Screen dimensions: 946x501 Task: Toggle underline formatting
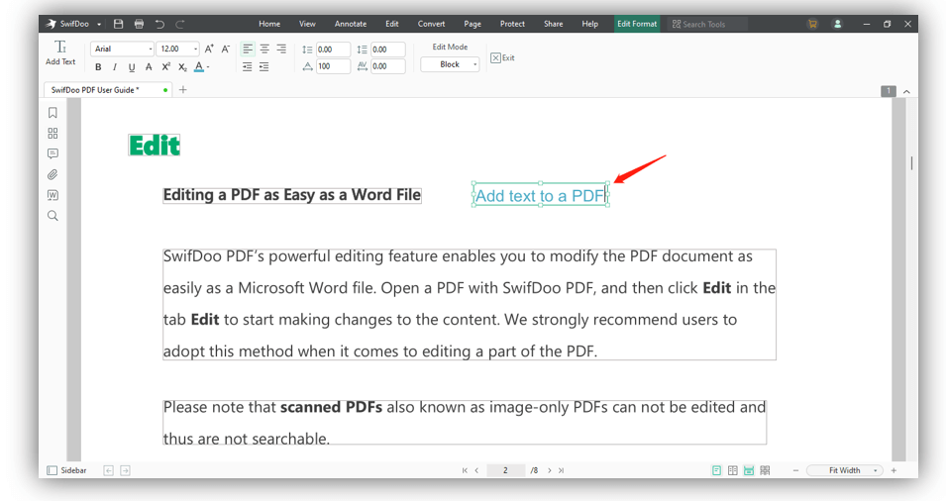tap(132, 67)
